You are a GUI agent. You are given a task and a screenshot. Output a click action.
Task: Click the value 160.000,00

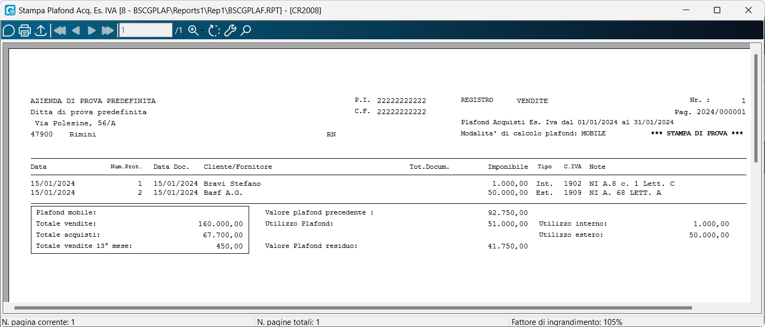pyautogui.click(x=220, y=223)
